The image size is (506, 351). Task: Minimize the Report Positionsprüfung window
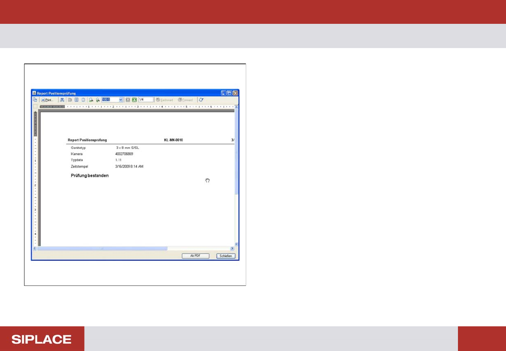(x=224, y=93)
